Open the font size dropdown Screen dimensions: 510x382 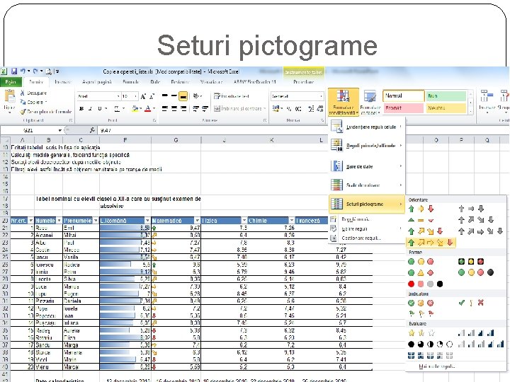135,96
